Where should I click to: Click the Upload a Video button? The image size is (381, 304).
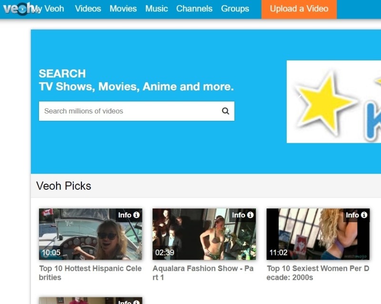pos(299,9)
